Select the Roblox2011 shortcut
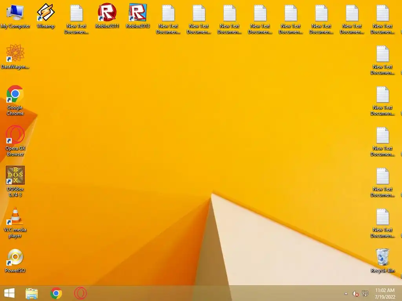Viewport: 402px width, 301px height. [107, 16]
